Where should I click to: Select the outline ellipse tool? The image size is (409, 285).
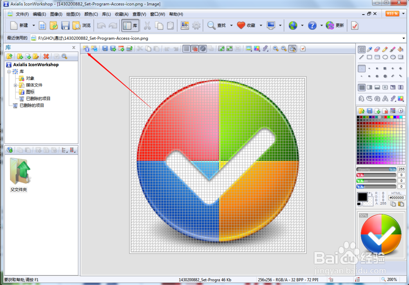(x=385, y=57)
